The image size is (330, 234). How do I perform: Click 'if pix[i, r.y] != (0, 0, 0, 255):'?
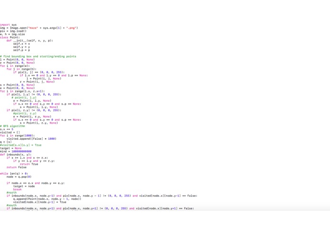tap(34, 110)
